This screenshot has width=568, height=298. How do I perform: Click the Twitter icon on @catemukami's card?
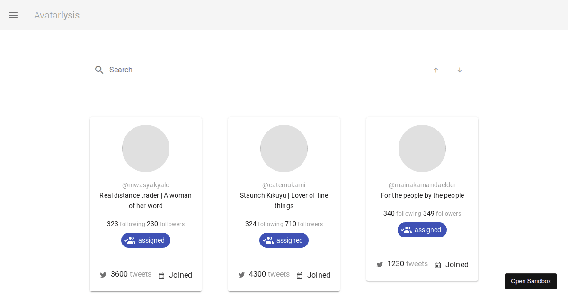(241, 275)
